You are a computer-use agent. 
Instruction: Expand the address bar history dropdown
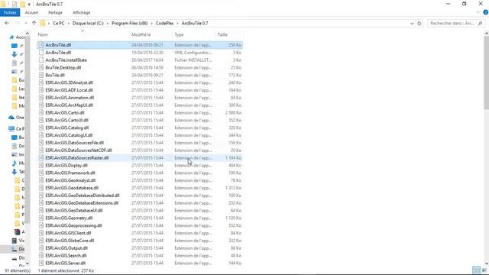[412, 24]
